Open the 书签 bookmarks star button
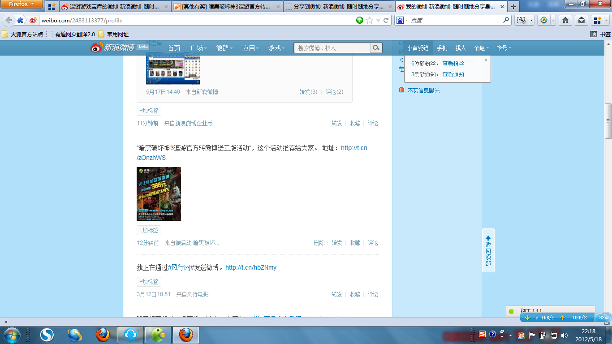 pos(600,34)
